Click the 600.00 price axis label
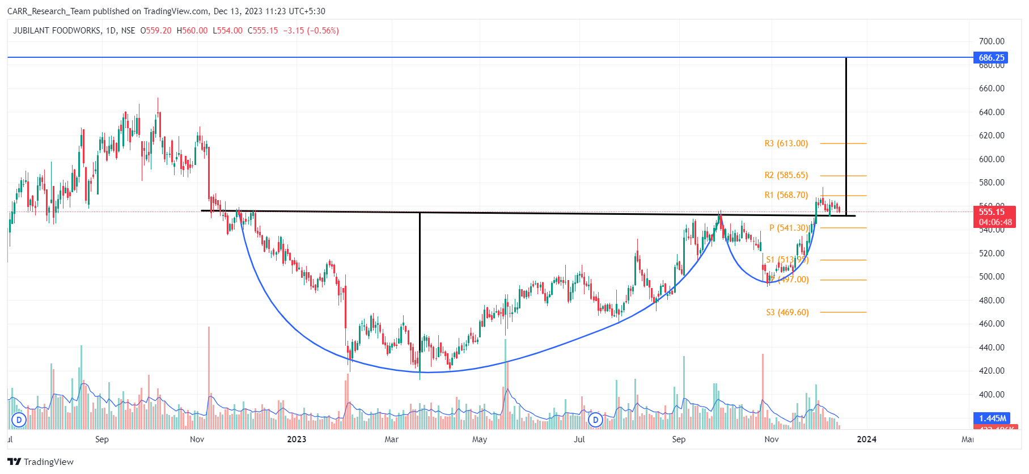This screenshot has width=1029, height=474. point(992,159)
